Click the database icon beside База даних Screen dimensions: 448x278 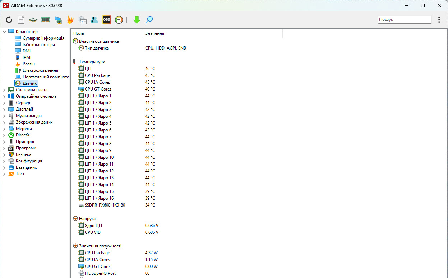tap(11, 167)
